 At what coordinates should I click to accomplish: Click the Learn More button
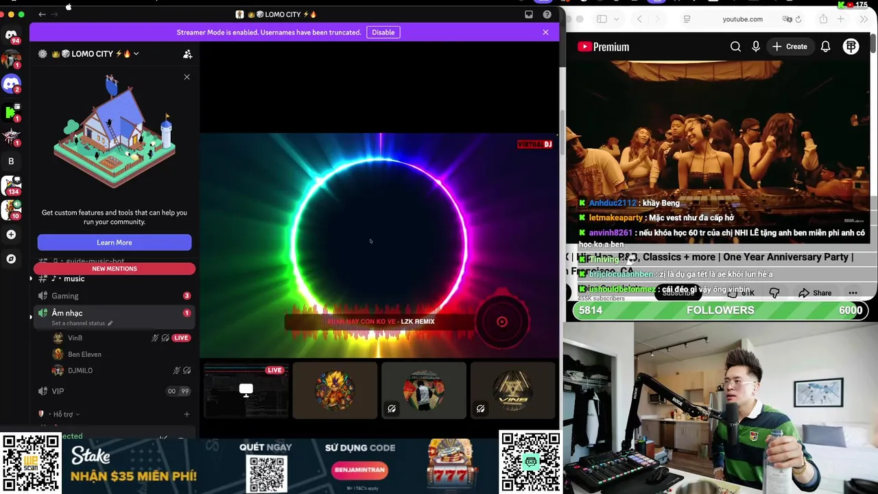point(115,242)
